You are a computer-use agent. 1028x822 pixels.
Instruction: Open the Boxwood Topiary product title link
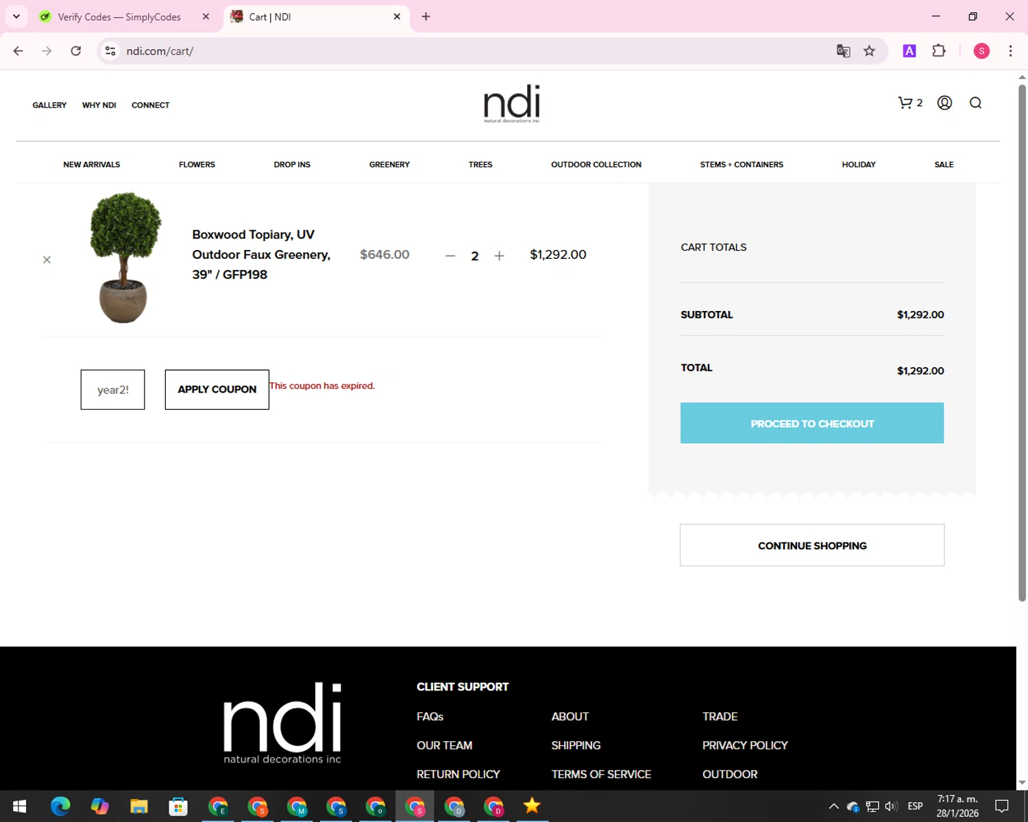click(x=261, y=254)
